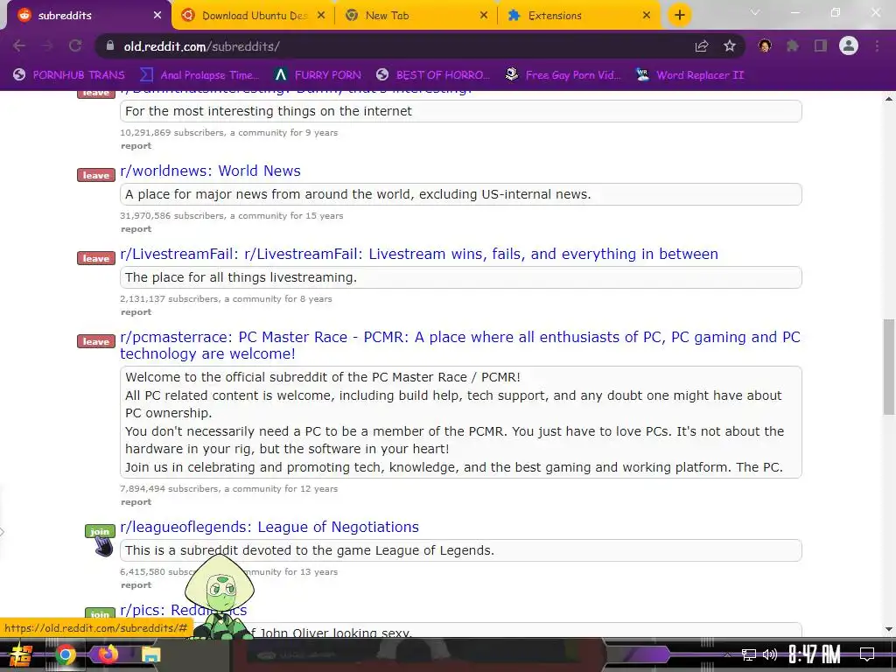Image resolution: width=896 pixels, height=672 pixels.
Task: Open network settings in system tray
Action: pyautogui.click(x=749, y=654)
